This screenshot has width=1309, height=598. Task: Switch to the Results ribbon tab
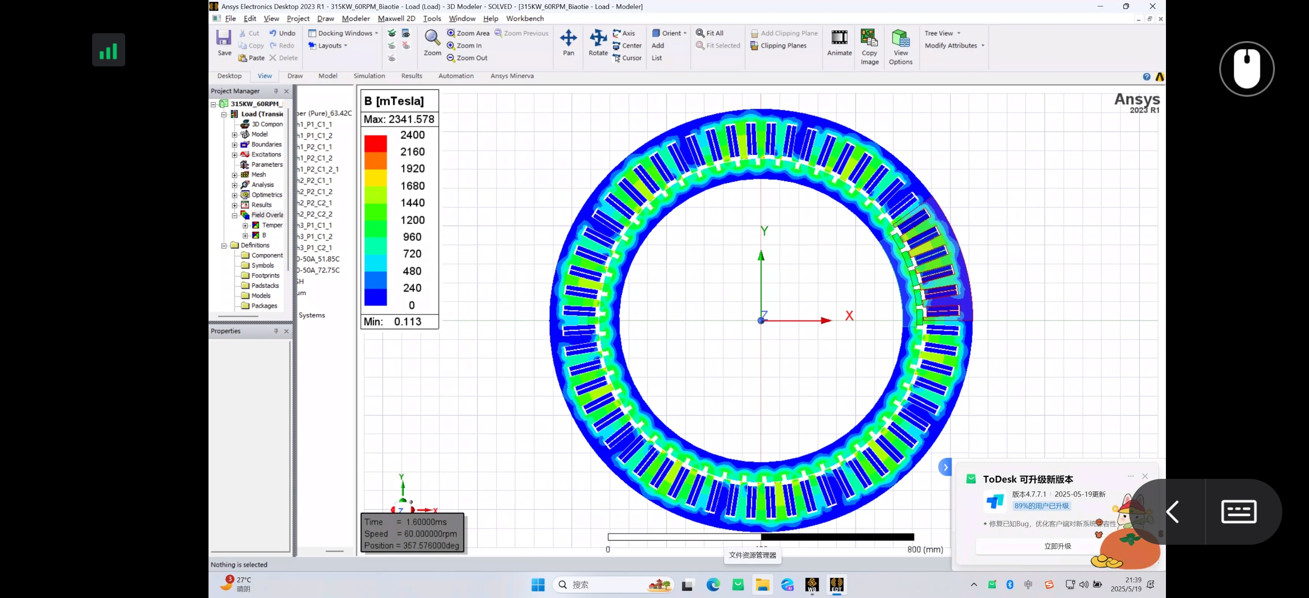click(411, 76)
